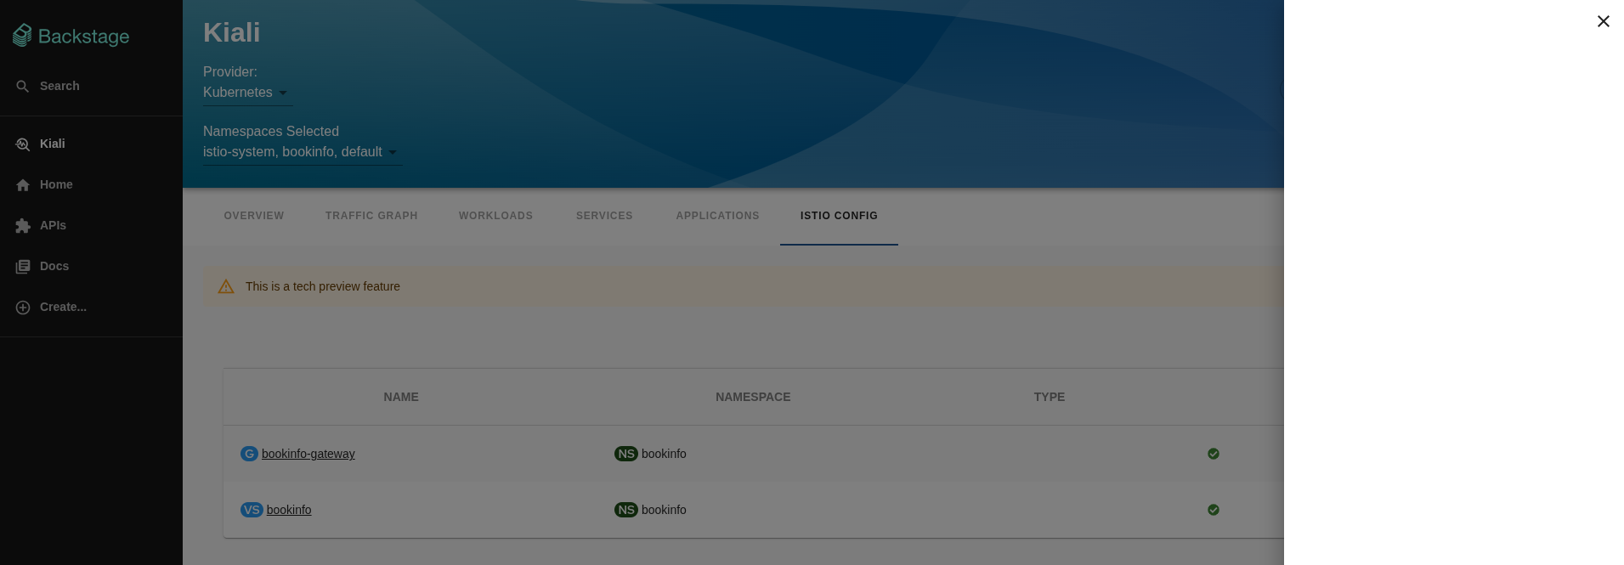Click the 'Provider:' label

[x=230, y=72]
